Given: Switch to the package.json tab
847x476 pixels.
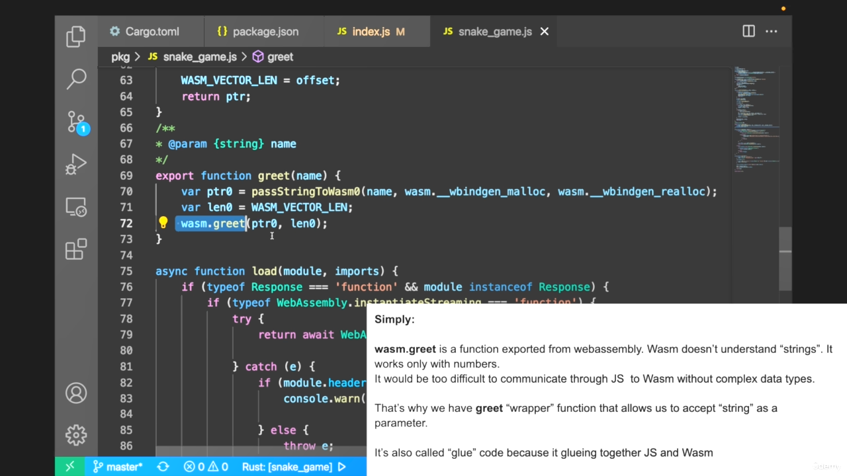Looking at the screenshot, I should pos(265,32).
